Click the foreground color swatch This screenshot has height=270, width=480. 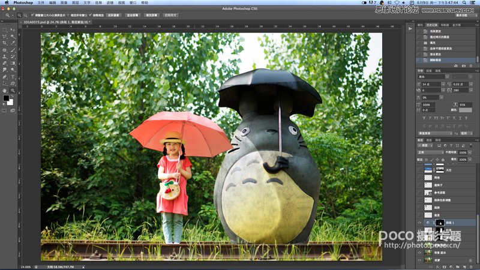pos(6,98)
